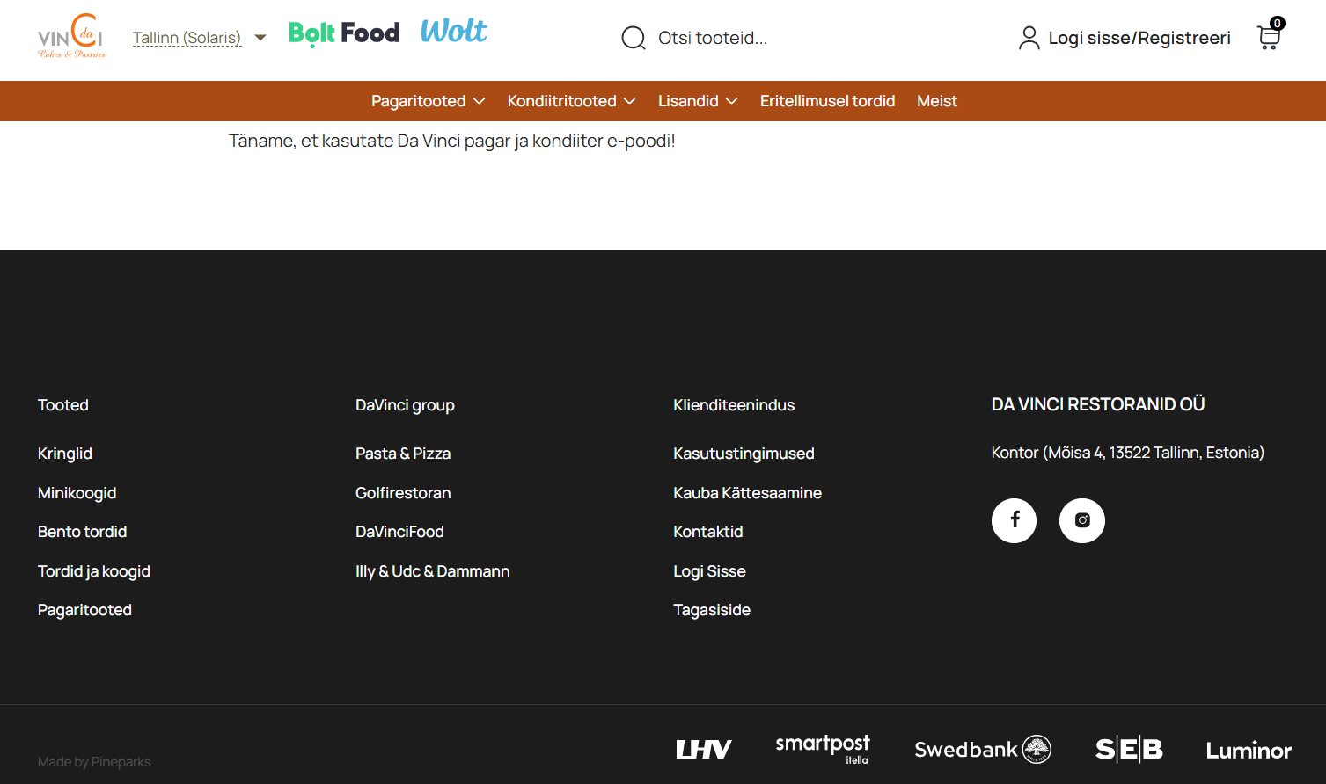1326x784 pixels.
Task: Focus the Otsi tooteid search field
Action: (x=713, y=38)
